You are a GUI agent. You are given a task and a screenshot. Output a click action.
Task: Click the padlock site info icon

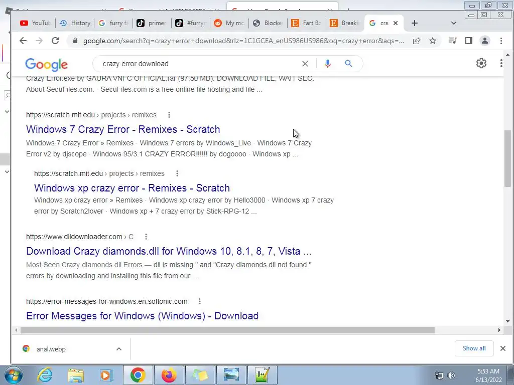tap(75, 41)
